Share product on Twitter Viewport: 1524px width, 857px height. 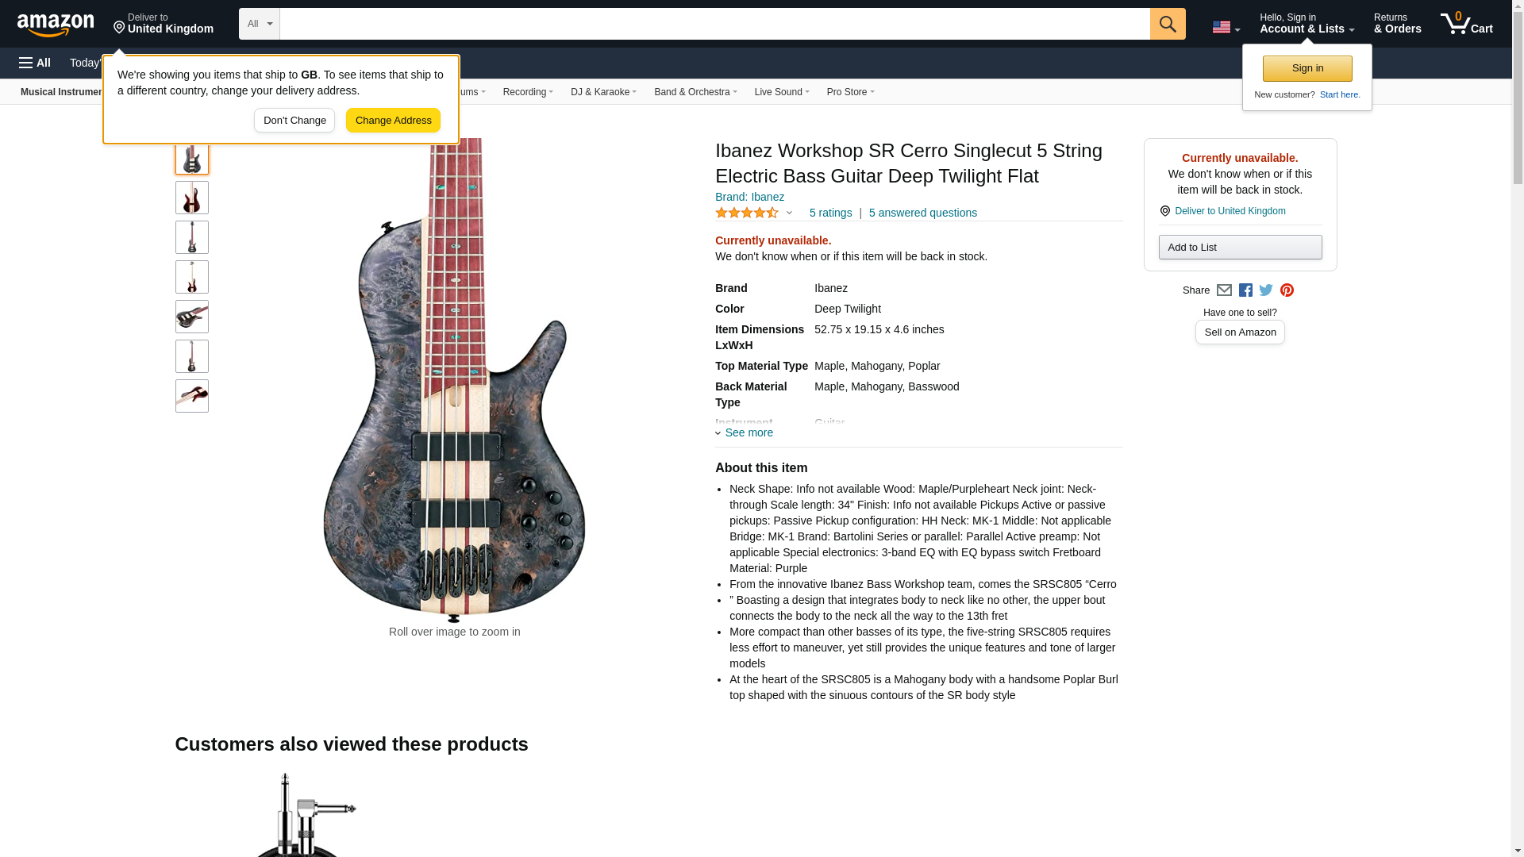point(1266,290)
